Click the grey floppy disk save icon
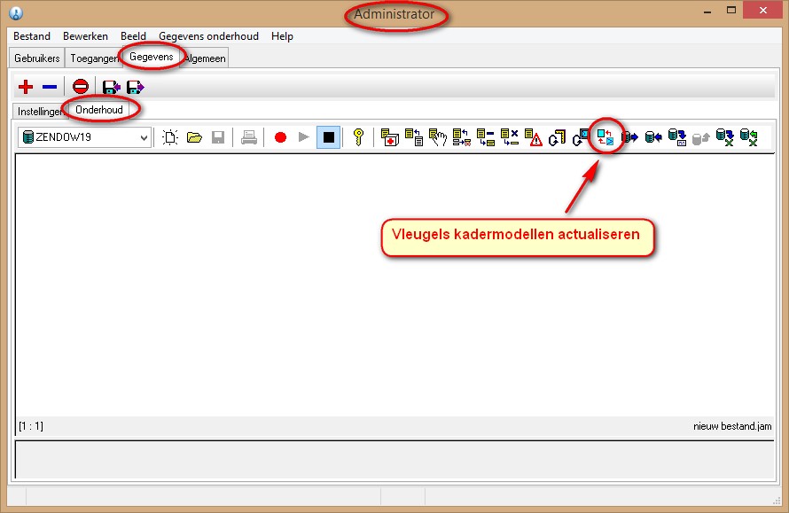Image resolution: width=789 pixels, height=513 pixels. click(218, 136)
